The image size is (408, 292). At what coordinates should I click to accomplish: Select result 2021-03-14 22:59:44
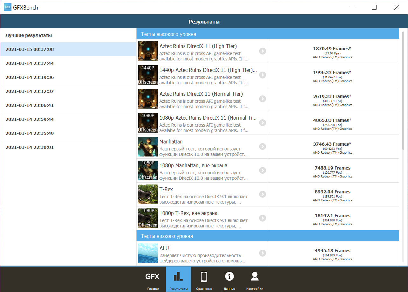click(68, 119)
